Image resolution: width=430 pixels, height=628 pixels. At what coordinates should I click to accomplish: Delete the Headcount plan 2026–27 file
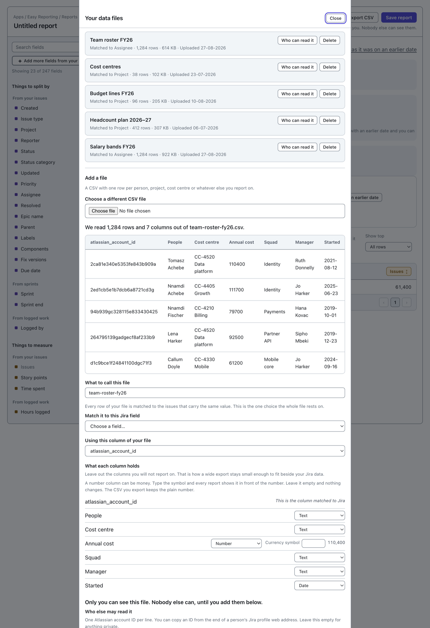click(329, 121)
